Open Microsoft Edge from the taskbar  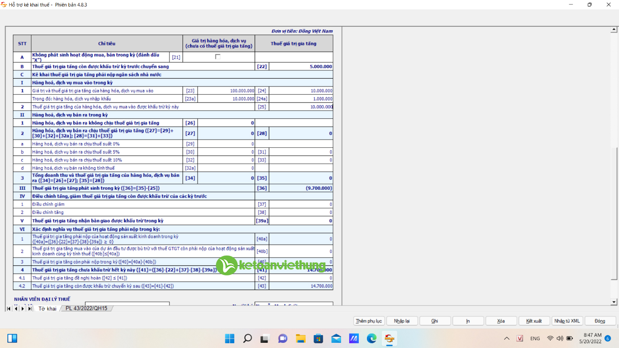click(372, 338)
